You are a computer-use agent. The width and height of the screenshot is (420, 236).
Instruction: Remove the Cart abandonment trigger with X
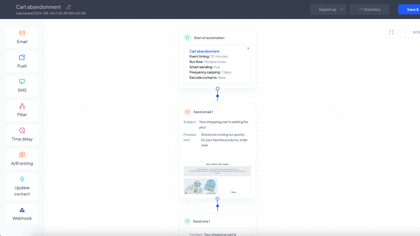tap(248, 48)
